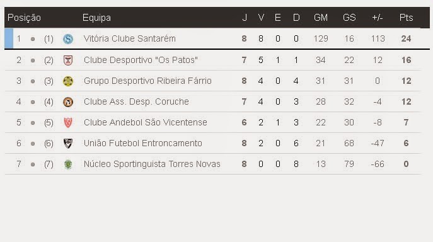Click the União Futebol Entroncamento shield icon

point(68,144)
